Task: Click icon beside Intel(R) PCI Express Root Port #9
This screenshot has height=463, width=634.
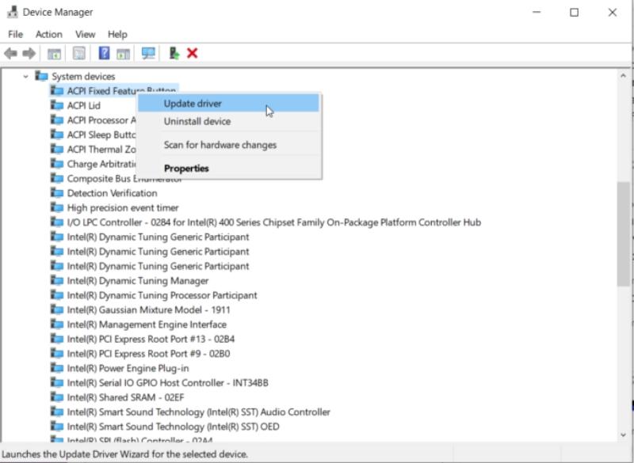Action: [x=57, y=354]
